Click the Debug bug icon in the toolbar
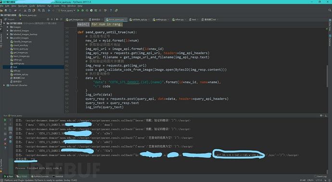This screenshot has height=182, width=332. 83,11
